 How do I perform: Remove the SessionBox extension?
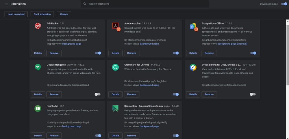[131, 136]
